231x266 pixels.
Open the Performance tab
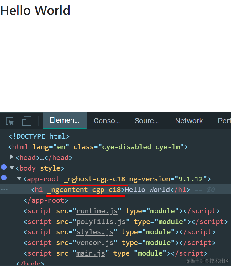point(224,121)
